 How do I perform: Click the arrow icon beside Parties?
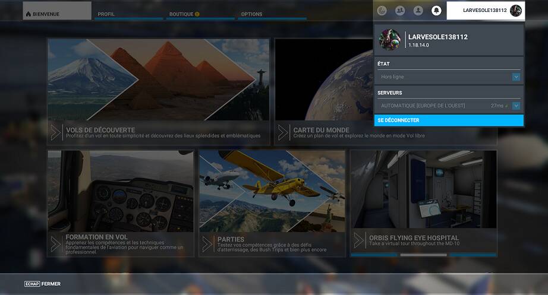point(207,244)
